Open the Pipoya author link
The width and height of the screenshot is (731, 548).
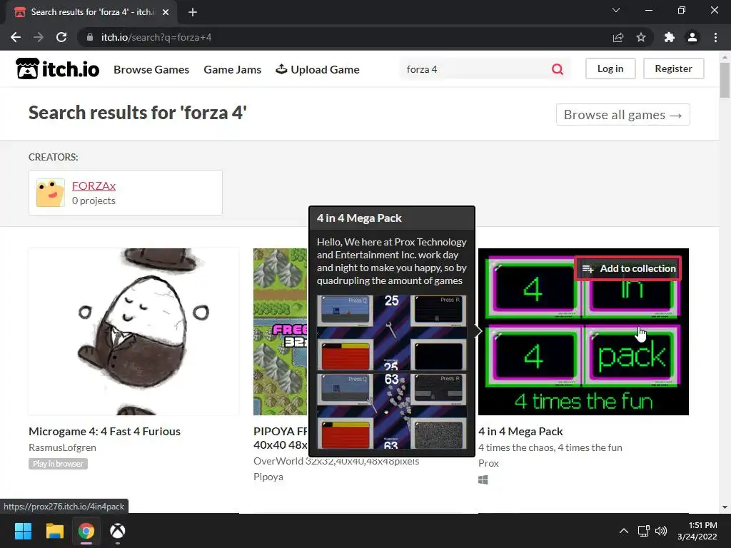click(x=268, y=477)
